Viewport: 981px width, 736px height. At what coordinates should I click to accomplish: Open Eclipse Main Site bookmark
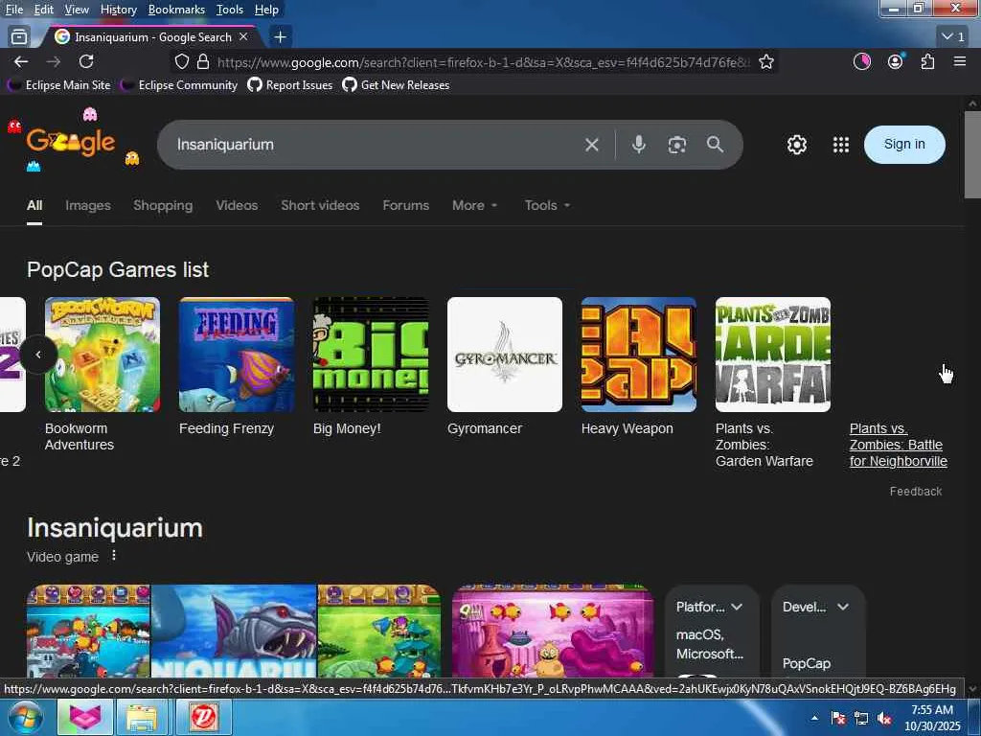59,85
